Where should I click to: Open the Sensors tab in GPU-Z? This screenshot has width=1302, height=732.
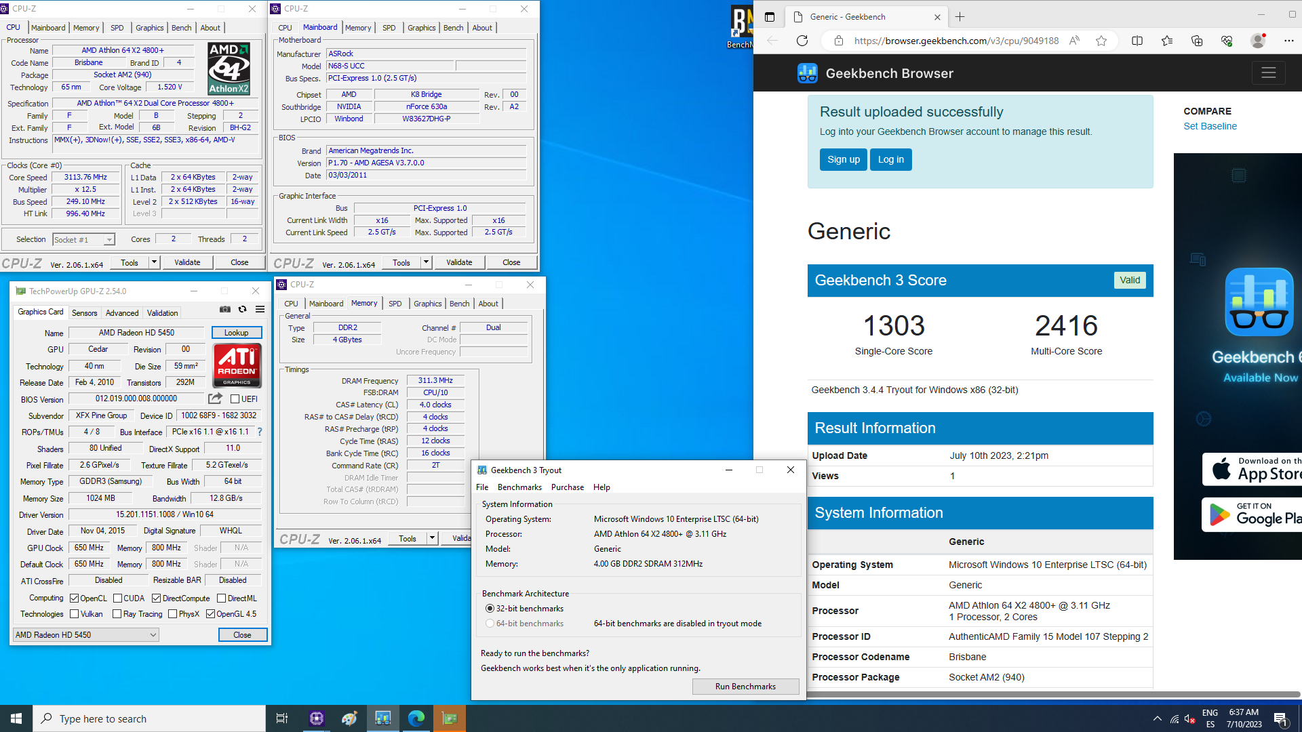pos(85,313)
